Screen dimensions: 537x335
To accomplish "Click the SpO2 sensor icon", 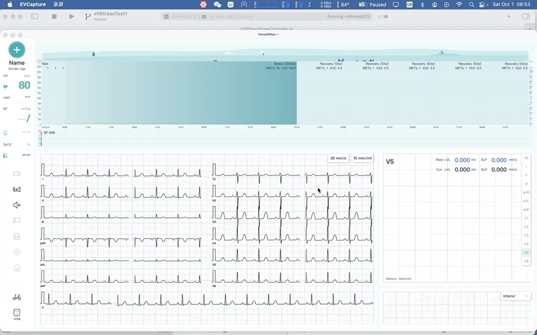I will point(5,155).
